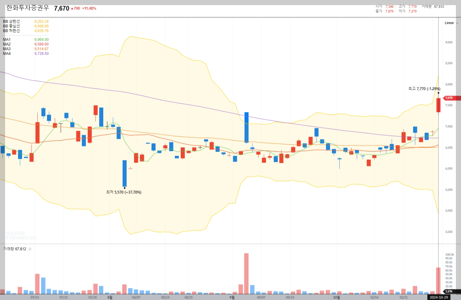This screenshot has height=300, width=461.
Task: Click the 07/28 date on the time axis
Action: (x=92, y=297)
